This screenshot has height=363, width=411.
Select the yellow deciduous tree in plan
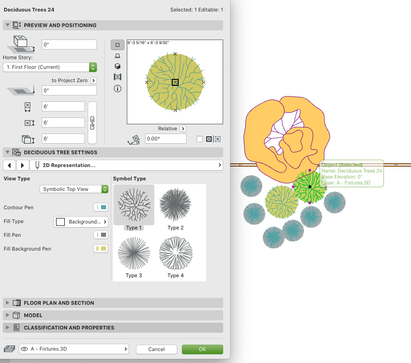coord(282,202)
